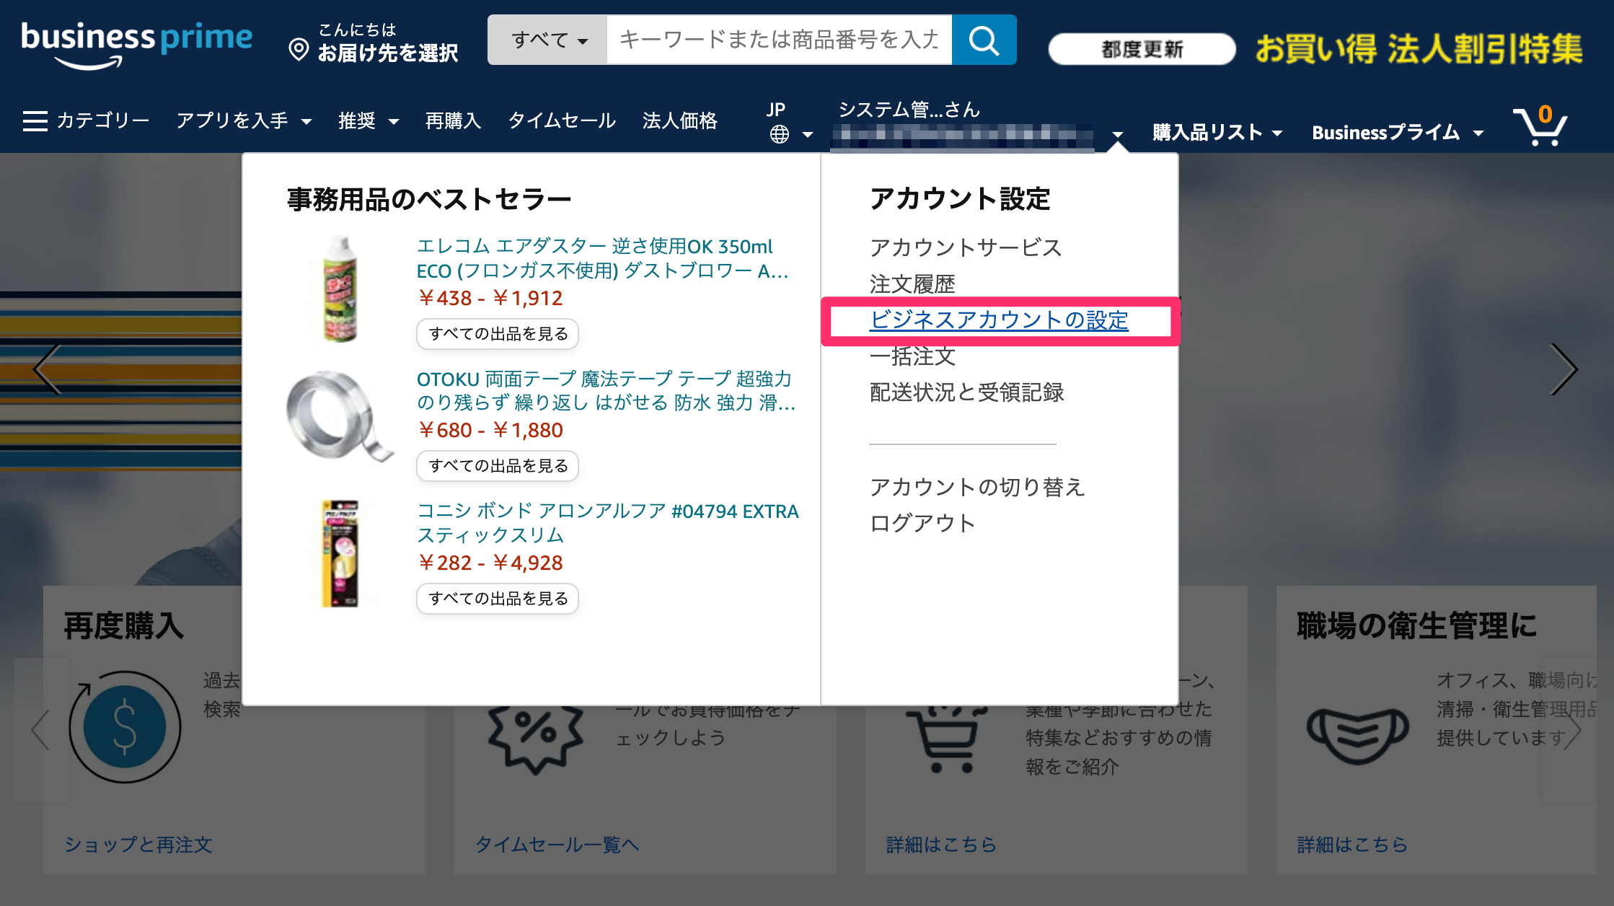The width and height of the screenshot is (1614, 906).
Task: Choose アカウントの切り替え option
Action: [977, 487]
